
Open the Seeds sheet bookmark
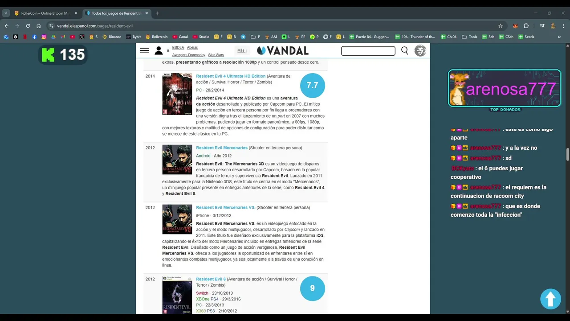[526, 37]
